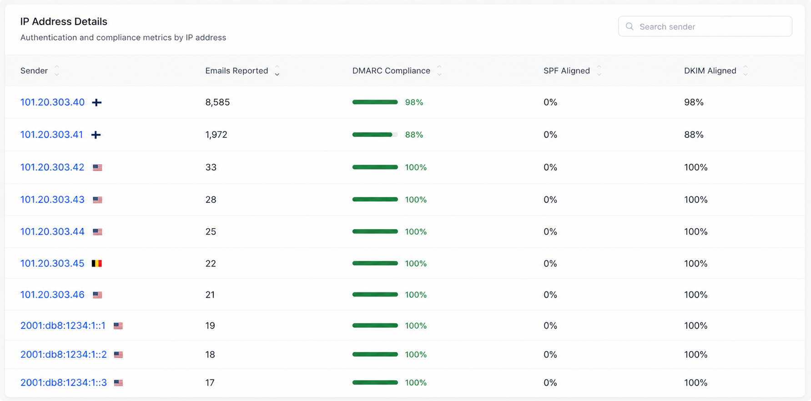Click the US flag beside 2001:db8:1234:1::3
811x401 pixels.
tap(118, 383)
